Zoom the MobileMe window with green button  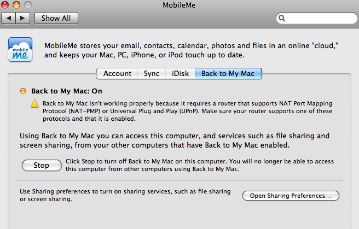tap(29, 5)
